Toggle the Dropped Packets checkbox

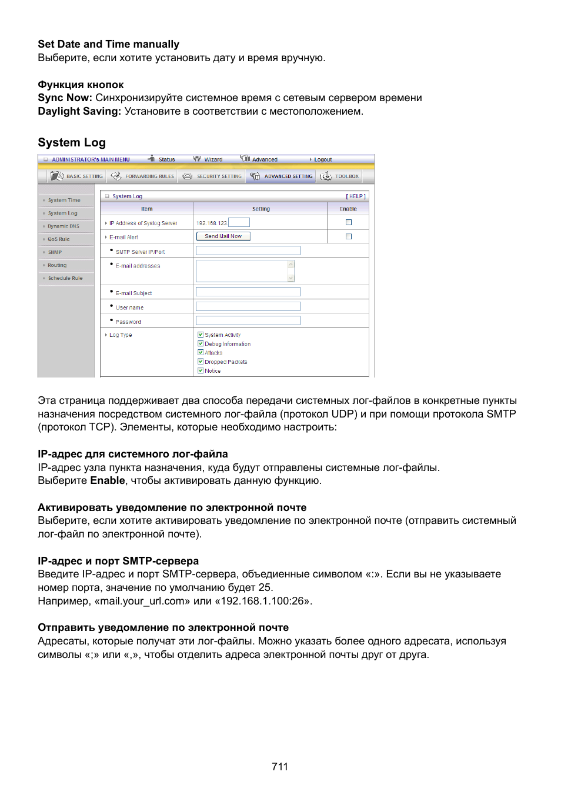pos(201,362)
